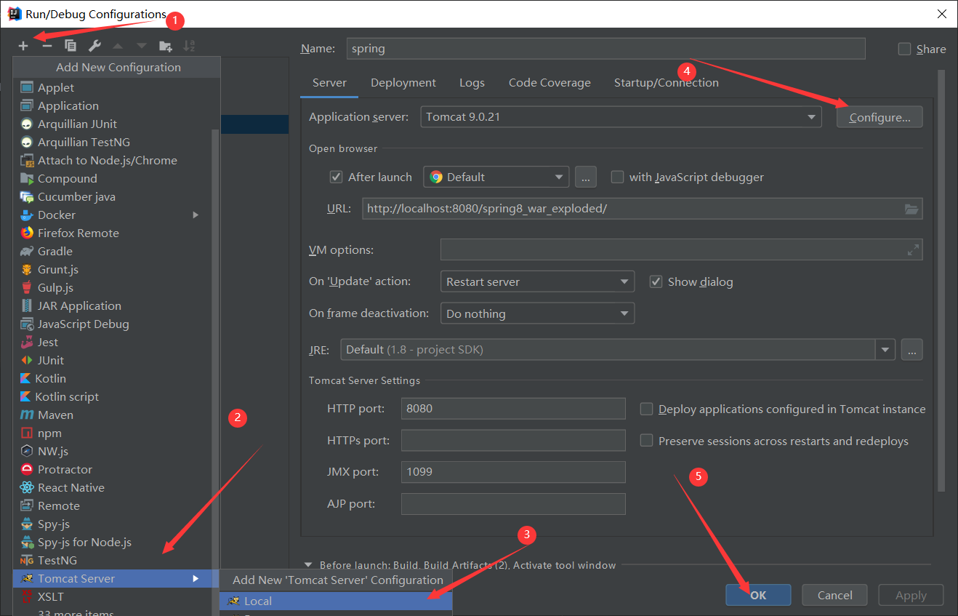Open Tomcat Server submenu entry
Screen dimensions: 958x616
[x=116, y=578]
